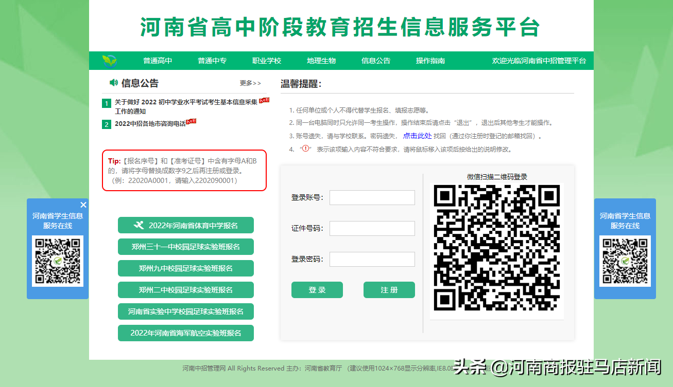The width and height of the screenshot is (673, 387).
Task: Open the 普通高中 menu
Action: click(158, 61)
